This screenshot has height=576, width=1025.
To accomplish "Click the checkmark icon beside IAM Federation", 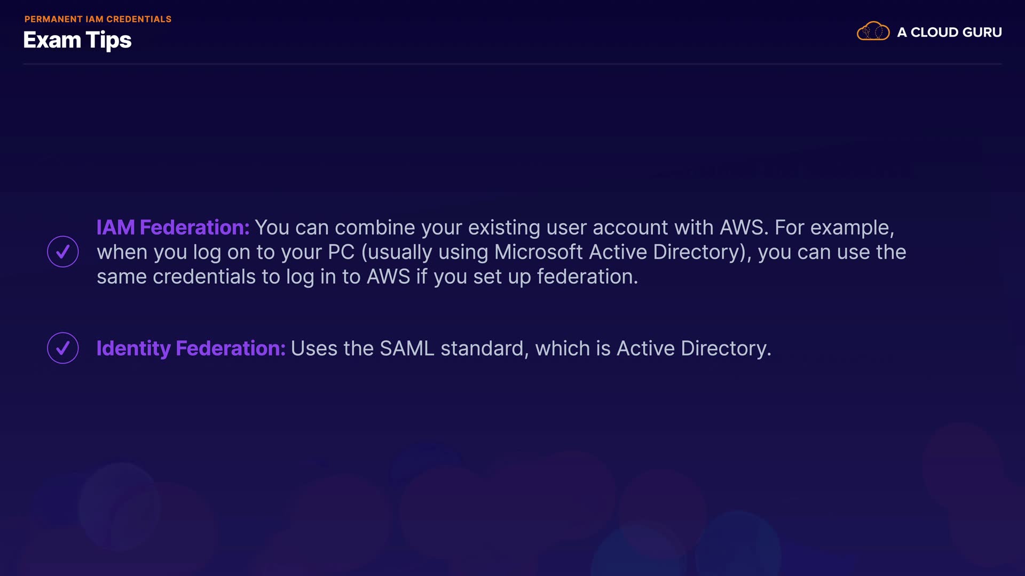I will 63,252.
